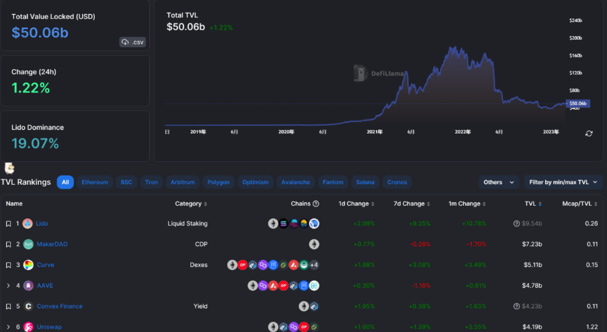Open the Uniswap protocol link
607x332 pixels.
click(49, 327)
